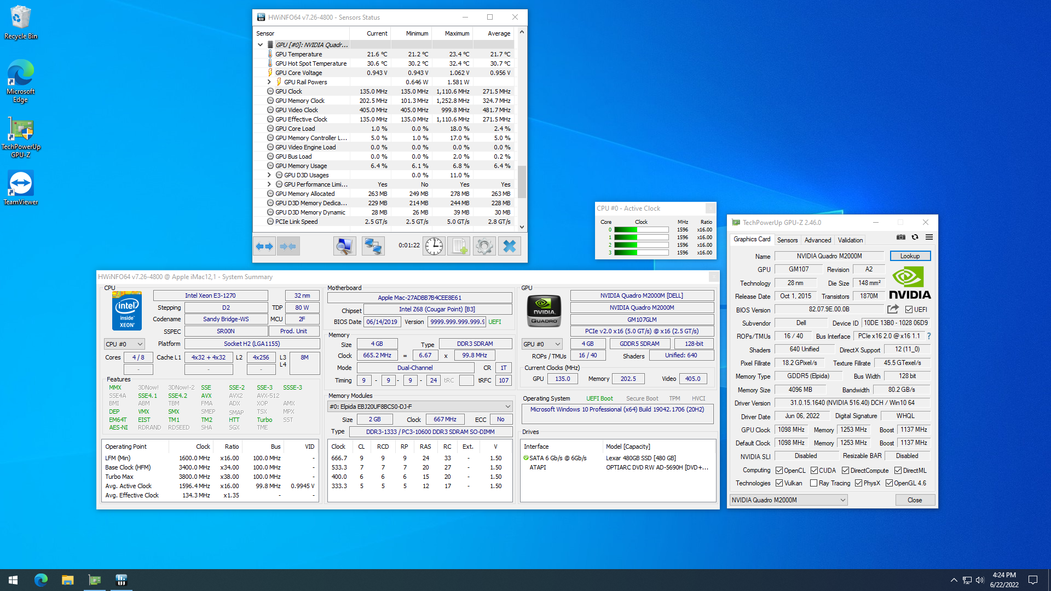Click the NVIDIA Quadro logo in System Summary
This screenshot has width=1051, height=591.
click(x=544, y=310)
